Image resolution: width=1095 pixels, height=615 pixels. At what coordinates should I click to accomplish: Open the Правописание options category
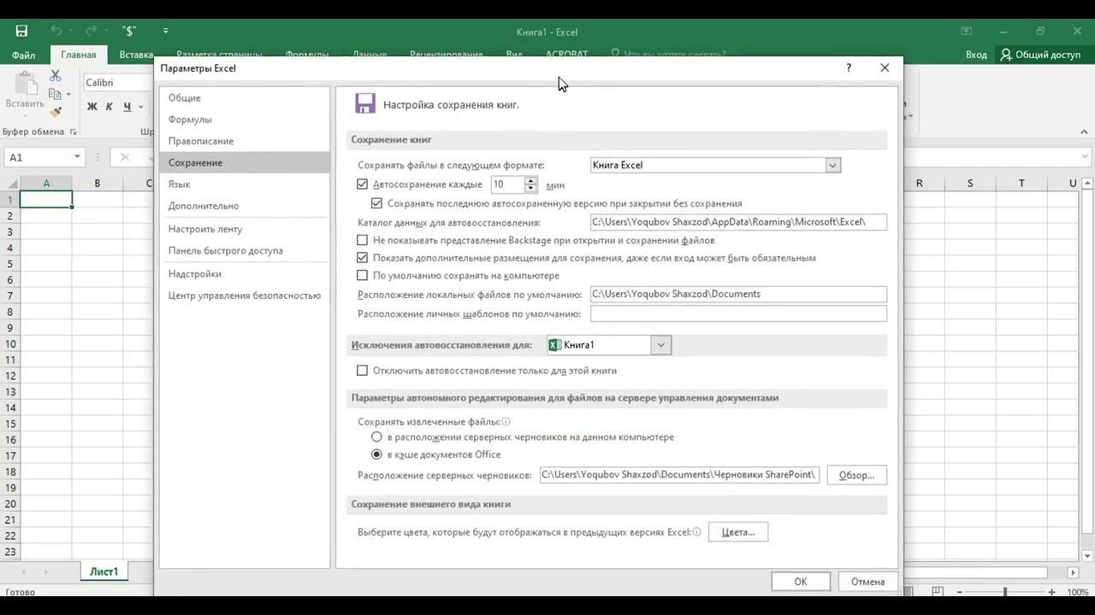pos(245,141)
